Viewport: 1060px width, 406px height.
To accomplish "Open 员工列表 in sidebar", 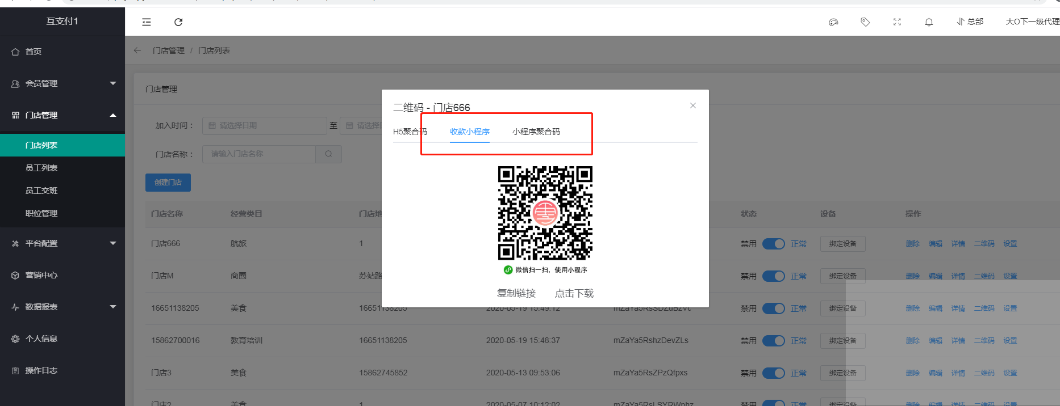I will pos(62,168).
